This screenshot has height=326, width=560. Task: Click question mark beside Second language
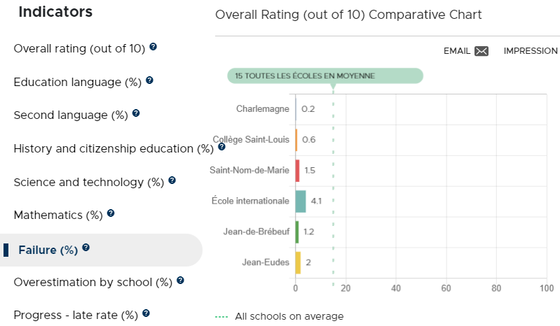click(136, 113)
